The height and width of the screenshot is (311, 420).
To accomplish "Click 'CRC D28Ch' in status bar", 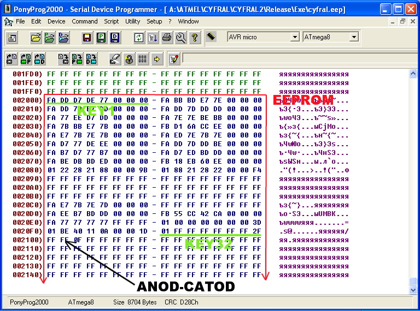I will click(182, 302).
